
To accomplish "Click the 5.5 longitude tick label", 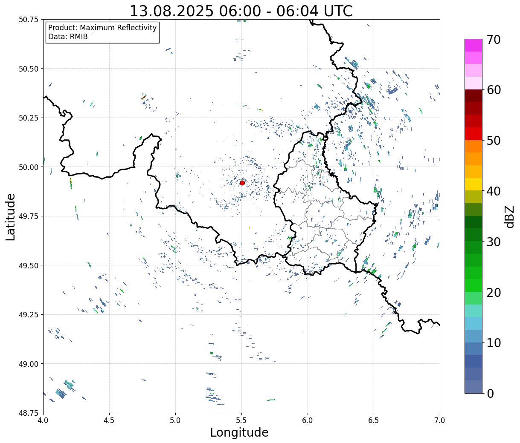I will pyautogui.click(x=241, y=420).
